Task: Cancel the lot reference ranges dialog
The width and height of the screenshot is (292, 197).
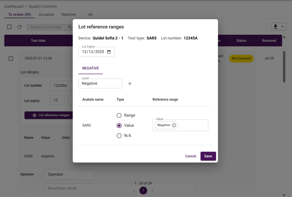Action: click(190, 156)
